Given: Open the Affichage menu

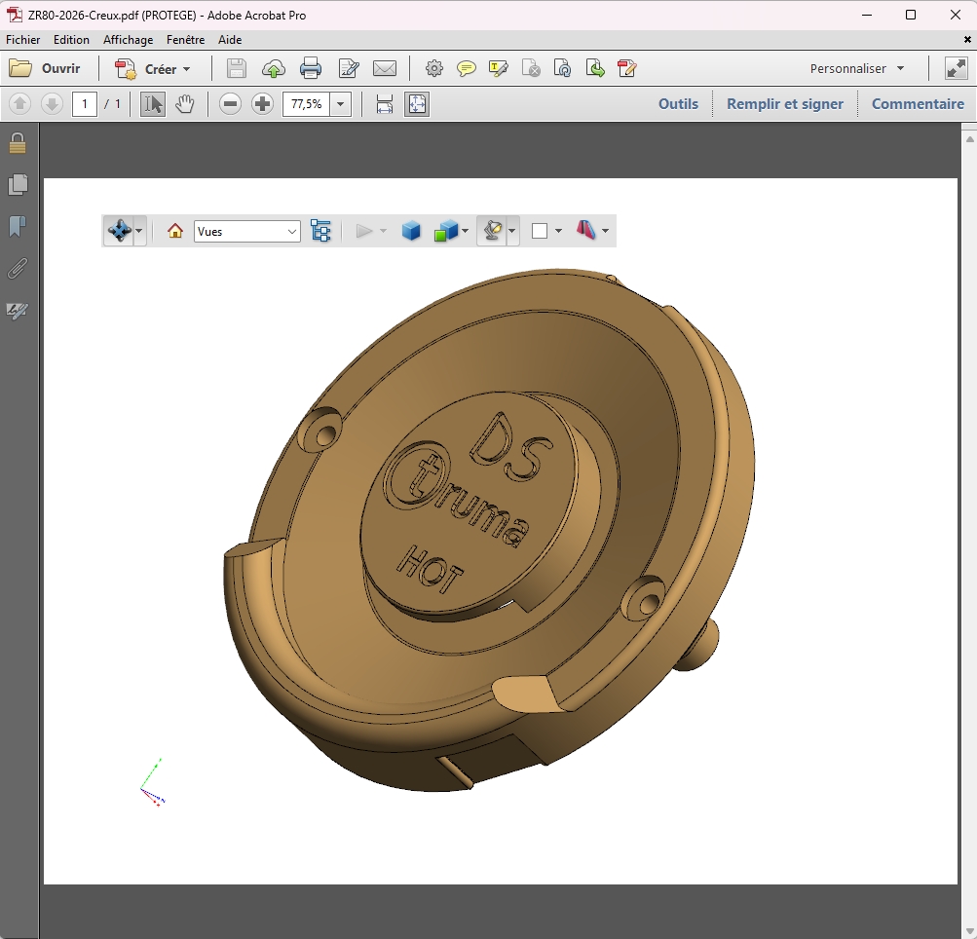Looking at the screenshot, I should pos(128,40).
